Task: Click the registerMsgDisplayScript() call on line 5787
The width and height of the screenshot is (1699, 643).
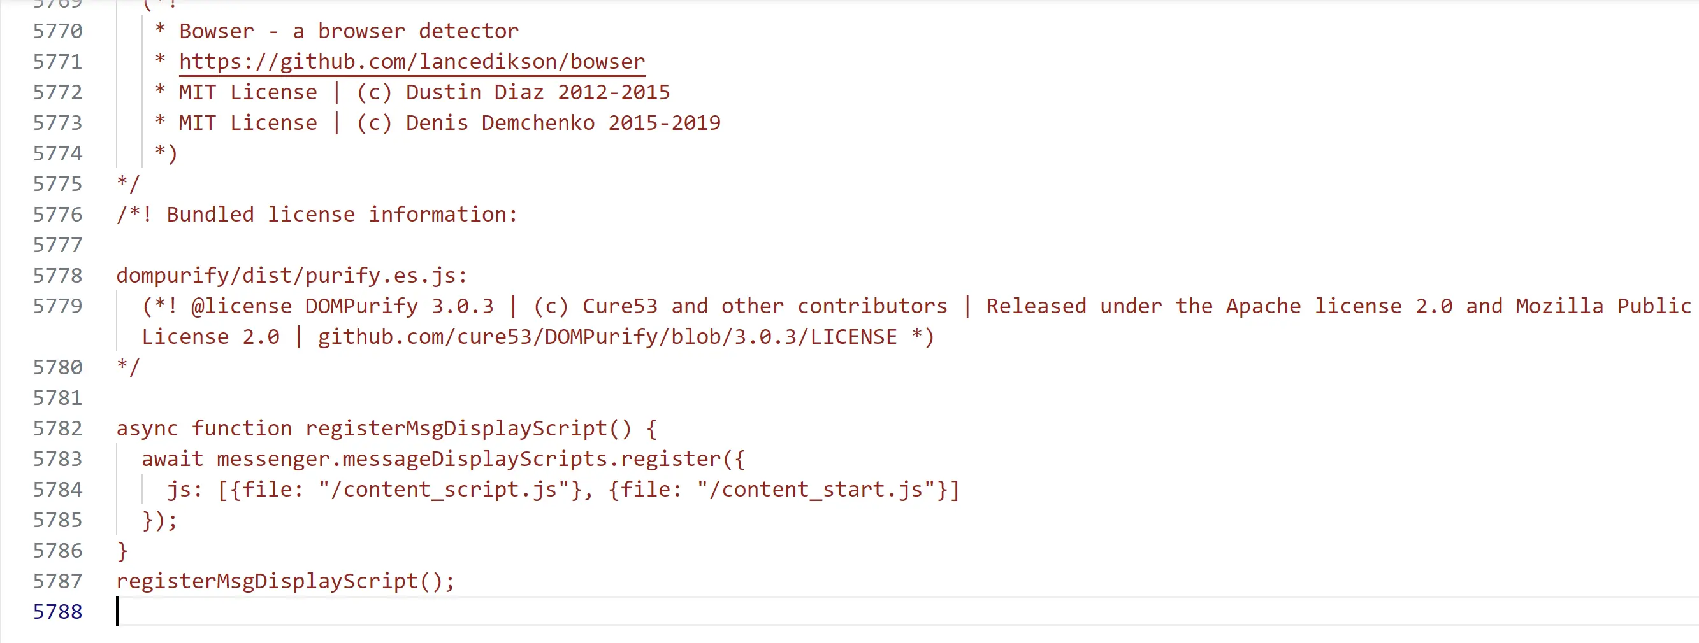Action: click(285, 582)
